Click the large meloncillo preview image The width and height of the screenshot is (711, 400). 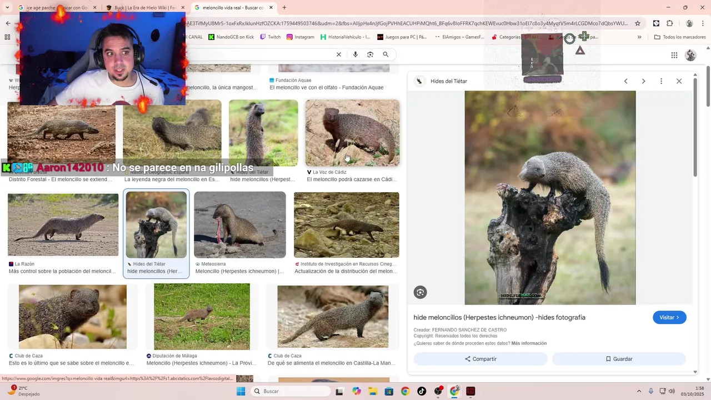pyautogui.click(x=550, y=198)
